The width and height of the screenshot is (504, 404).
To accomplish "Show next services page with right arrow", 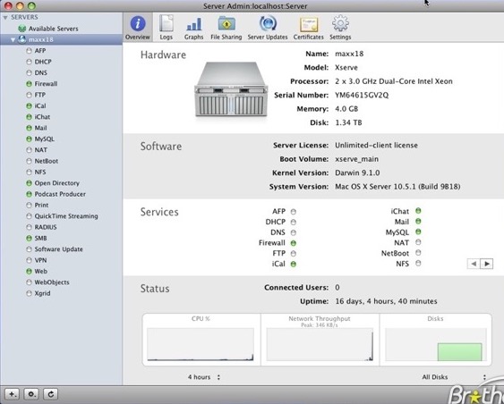I will [487, 264].
